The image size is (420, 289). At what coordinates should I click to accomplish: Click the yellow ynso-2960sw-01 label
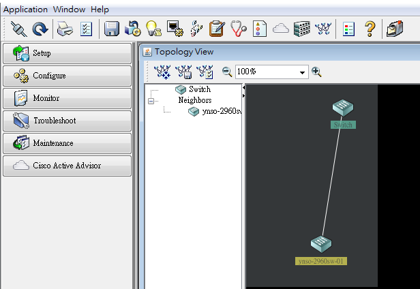coord(321,261)
